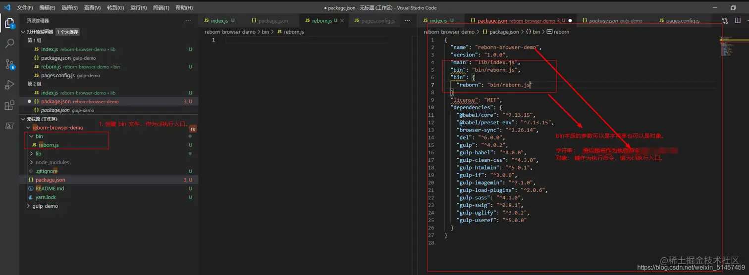
Task: Click the unsaved dot on package.json reborn-browser-demo tab
Action: pyautogui.click(x=570, y=21)
